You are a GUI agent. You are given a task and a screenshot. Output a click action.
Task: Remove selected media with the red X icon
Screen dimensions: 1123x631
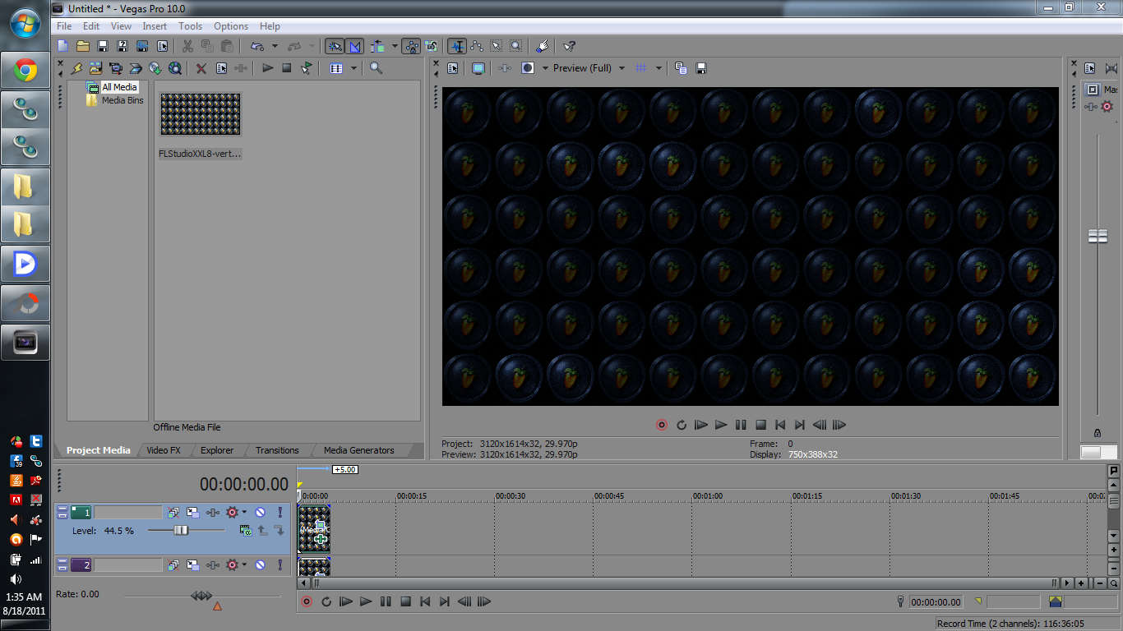pyautogui.click(x=201, y=68)
